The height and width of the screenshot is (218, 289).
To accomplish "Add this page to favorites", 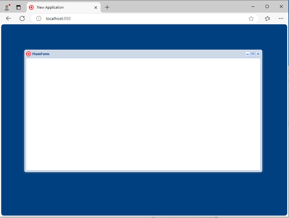I will [251, 18].
